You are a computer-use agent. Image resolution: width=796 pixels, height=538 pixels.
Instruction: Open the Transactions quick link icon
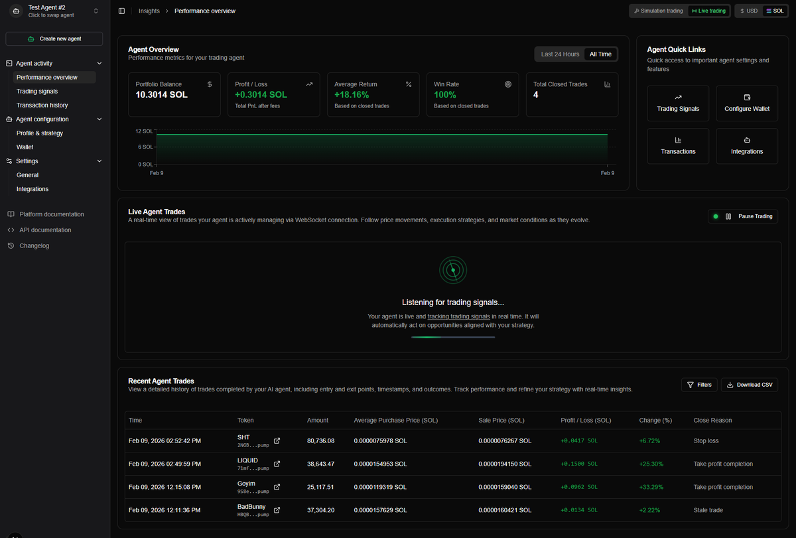pos(678,140)
